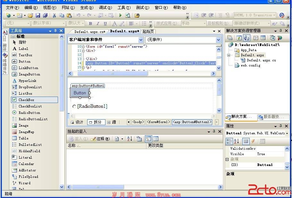Click the form#form1 tag breadcrumb

[158, 122]
